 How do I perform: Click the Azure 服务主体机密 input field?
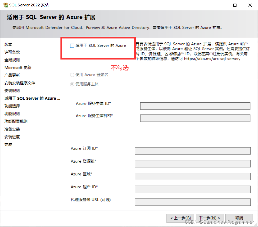195,118
